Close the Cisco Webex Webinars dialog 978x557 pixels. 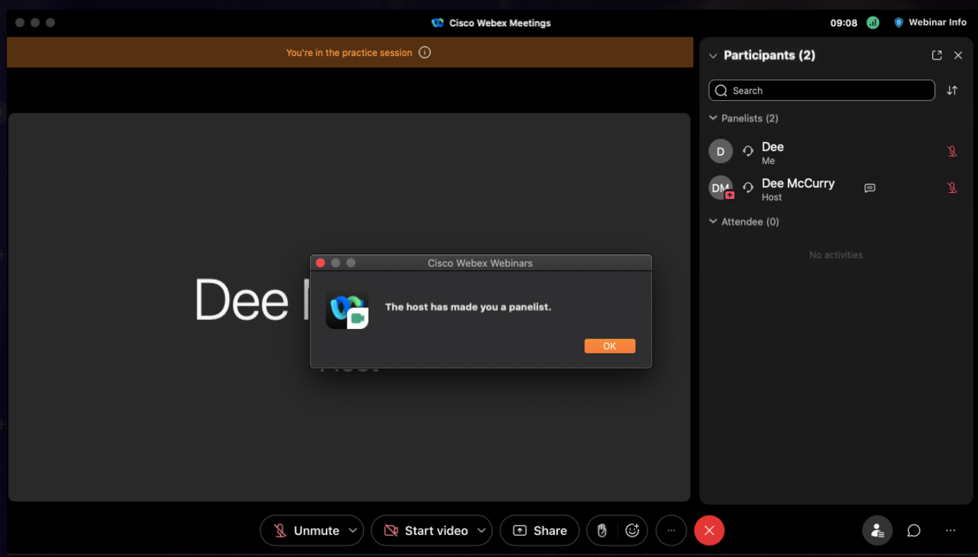tap(320, 263)
